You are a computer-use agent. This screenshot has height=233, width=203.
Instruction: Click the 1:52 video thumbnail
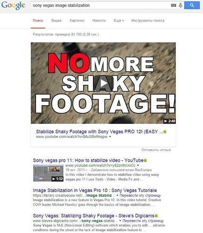coord(48,173)
